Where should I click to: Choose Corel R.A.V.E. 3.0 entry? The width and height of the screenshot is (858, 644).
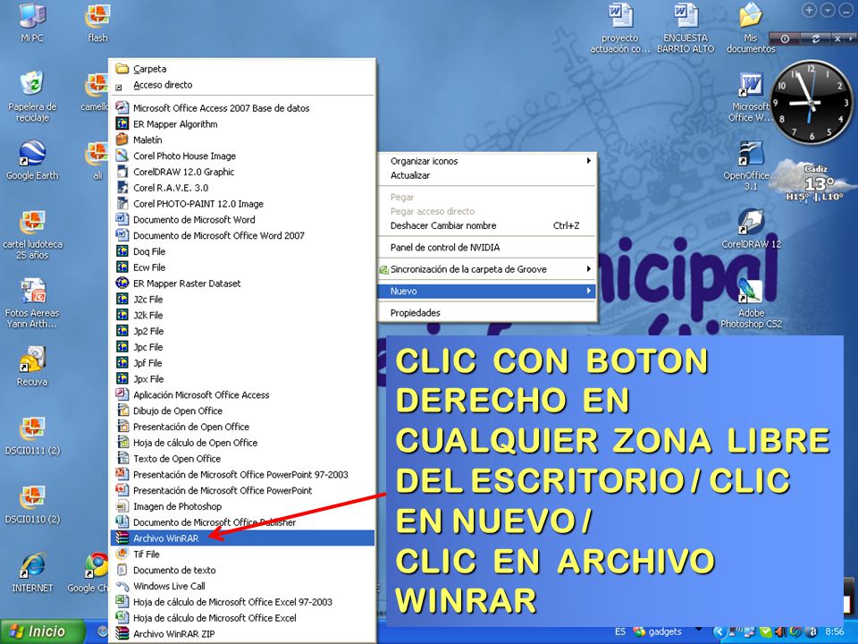click(x=242, y=188)
